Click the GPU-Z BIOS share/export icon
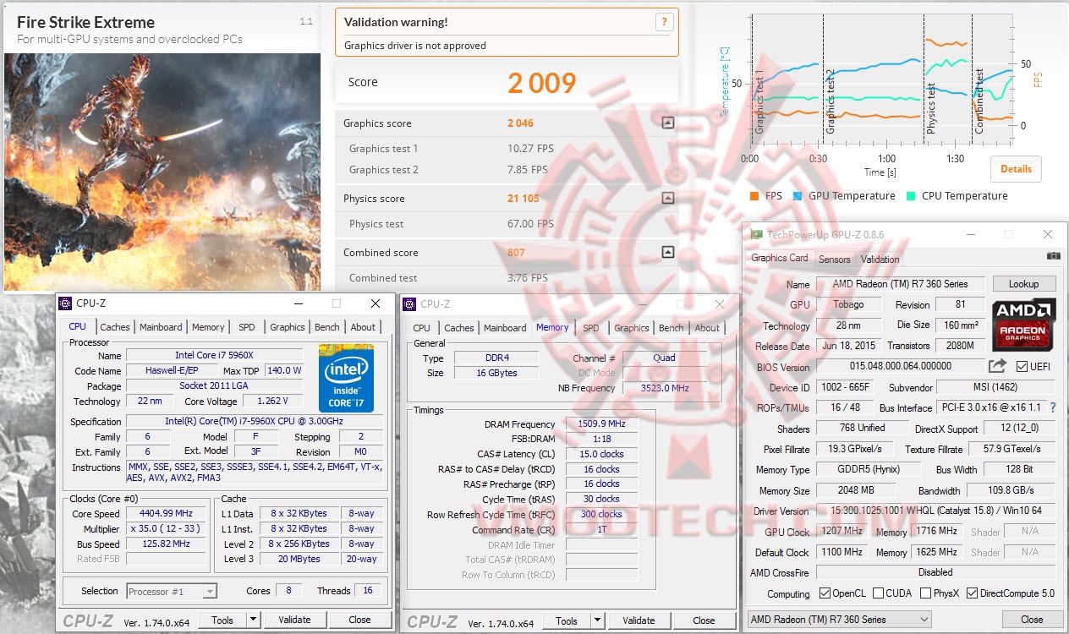The image size is (1069, 634). pyautogui.click(x=998, y=366)
